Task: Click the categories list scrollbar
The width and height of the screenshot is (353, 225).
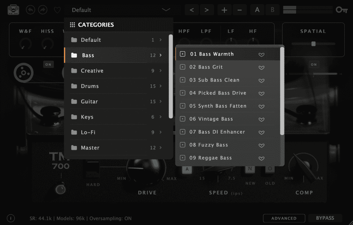Action: point(171,76)
